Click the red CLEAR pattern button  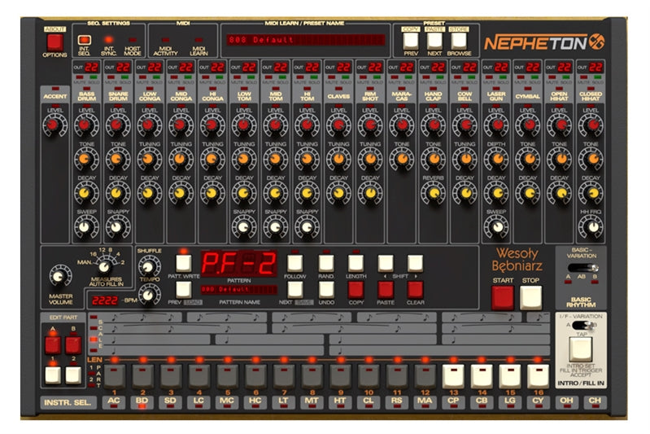415,288
